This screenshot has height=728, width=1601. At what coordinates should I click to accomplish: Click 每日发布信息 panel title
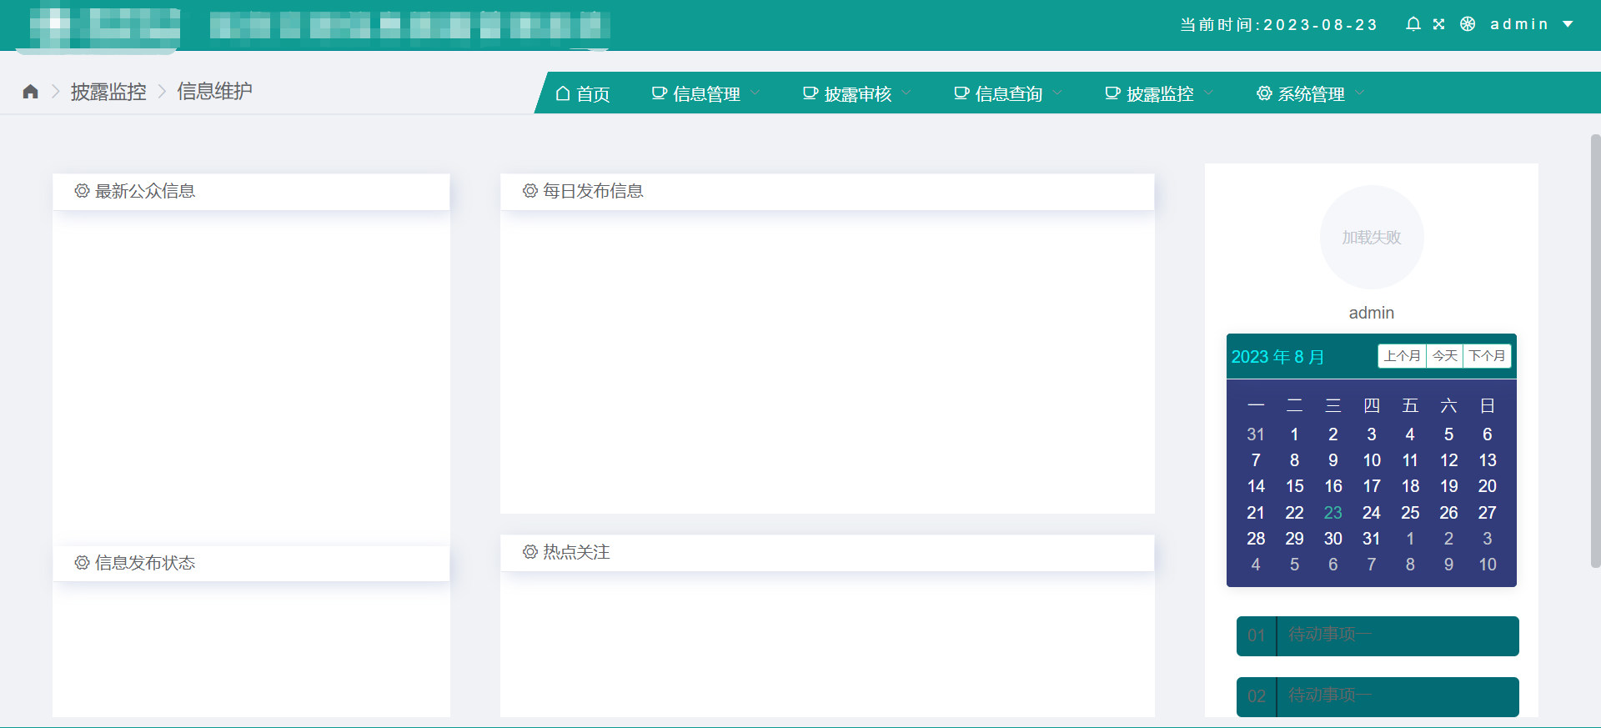click(x=593, y=191)
